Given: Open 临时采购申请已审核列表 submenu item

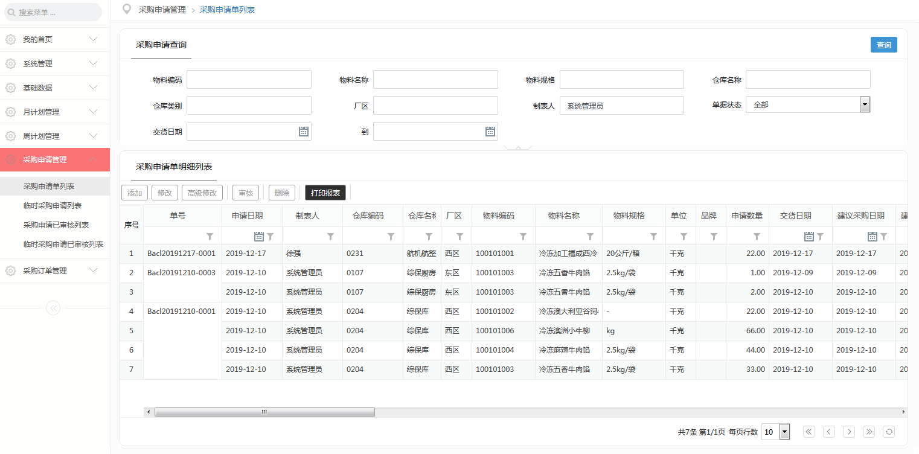Looking at the screenshot, I should [55, 245].
